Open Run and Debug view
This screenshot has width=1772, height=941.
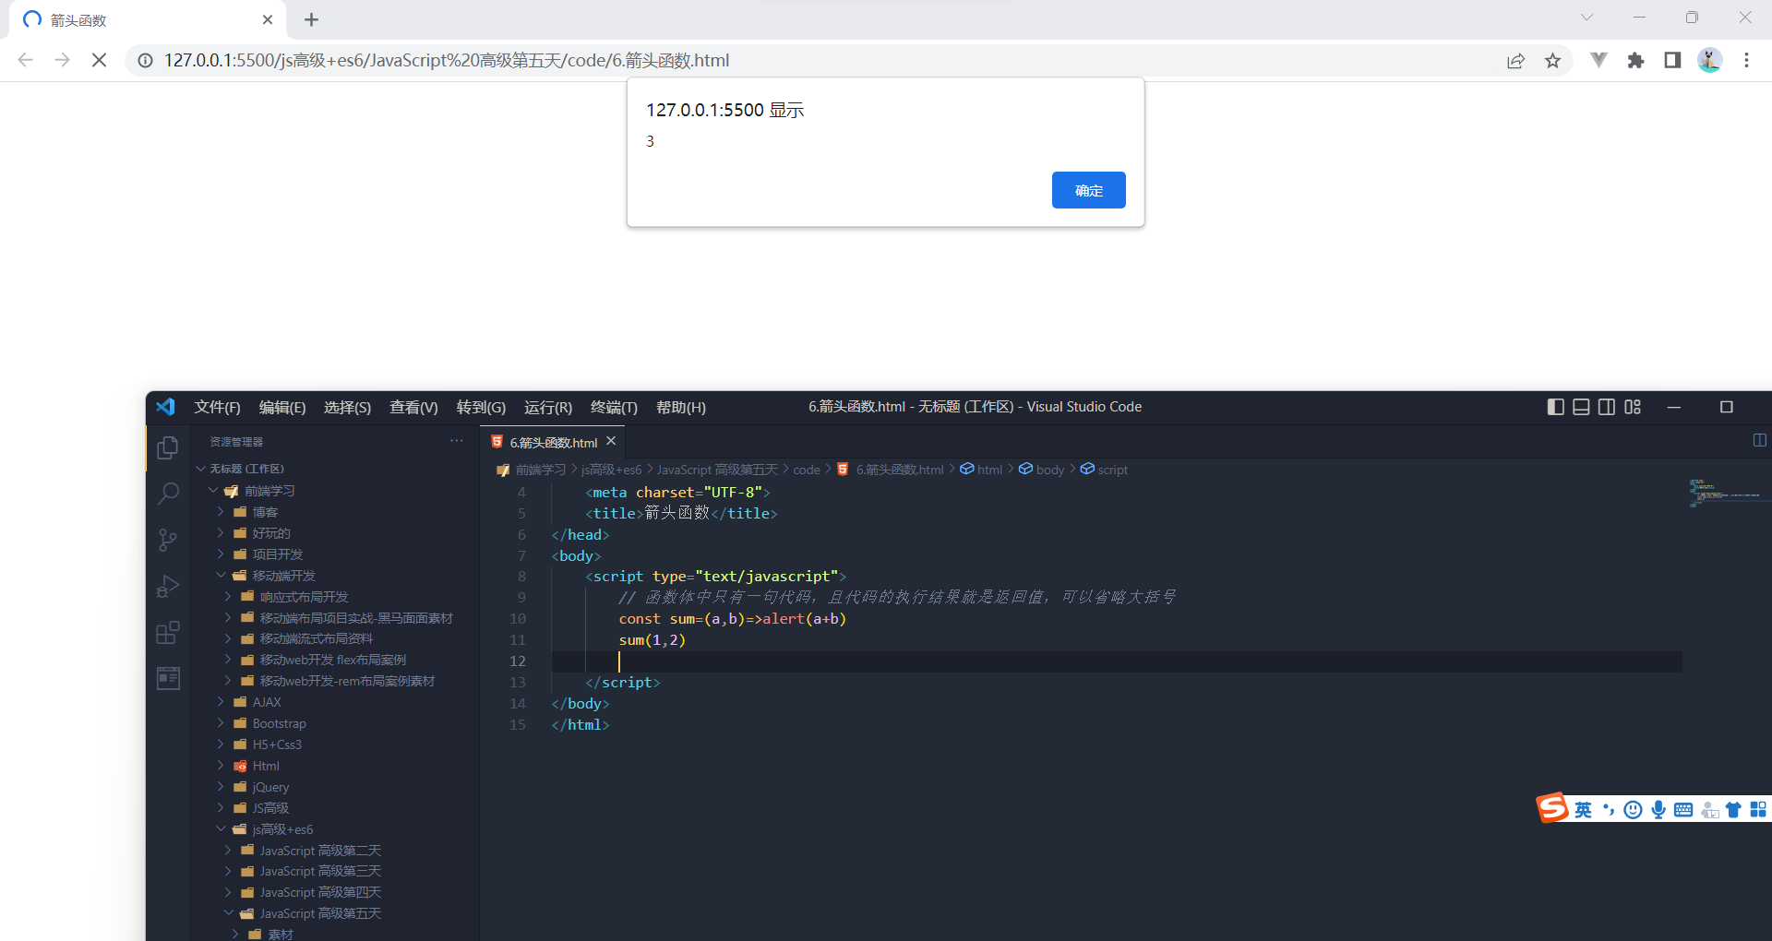(x=167, y=586)
